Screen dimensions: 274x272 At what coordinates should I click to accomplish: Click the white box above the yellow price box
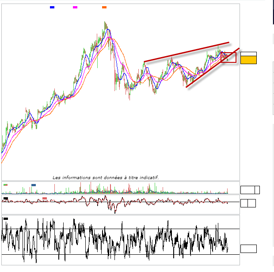click(248, 54)
